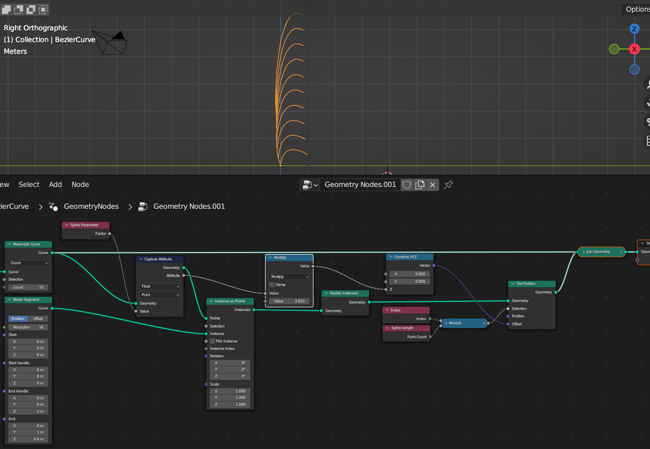Collapse the Realize Instances node
The height and width of the screenshot is (449, 650).
pyautogui.click(x=326, y=293)
